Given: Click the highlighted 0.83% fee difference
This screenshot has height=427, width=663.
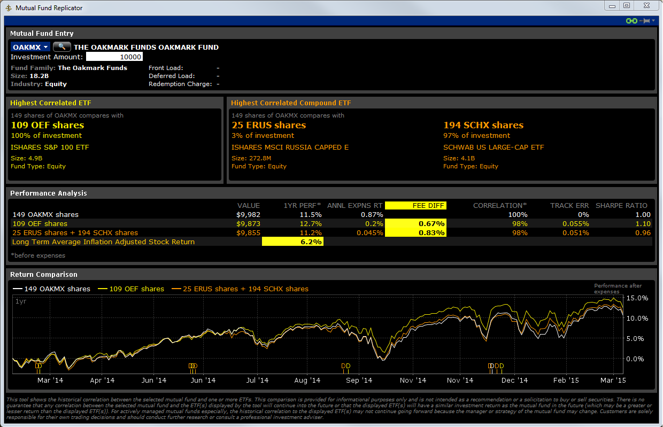Looking at the screenshot, I should (415, 232).
